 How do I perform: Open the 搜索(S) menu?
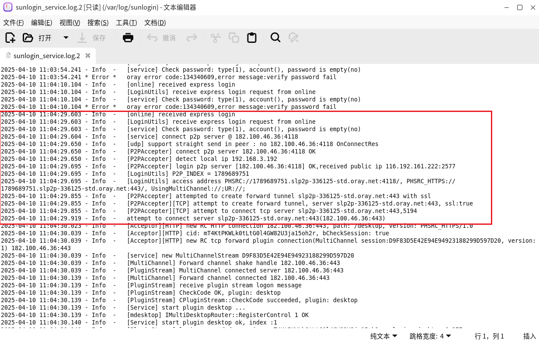tap(98, 23)
